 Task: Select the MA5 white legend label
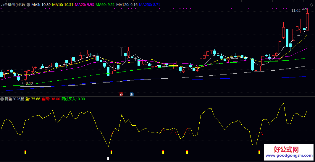point(41,5)
